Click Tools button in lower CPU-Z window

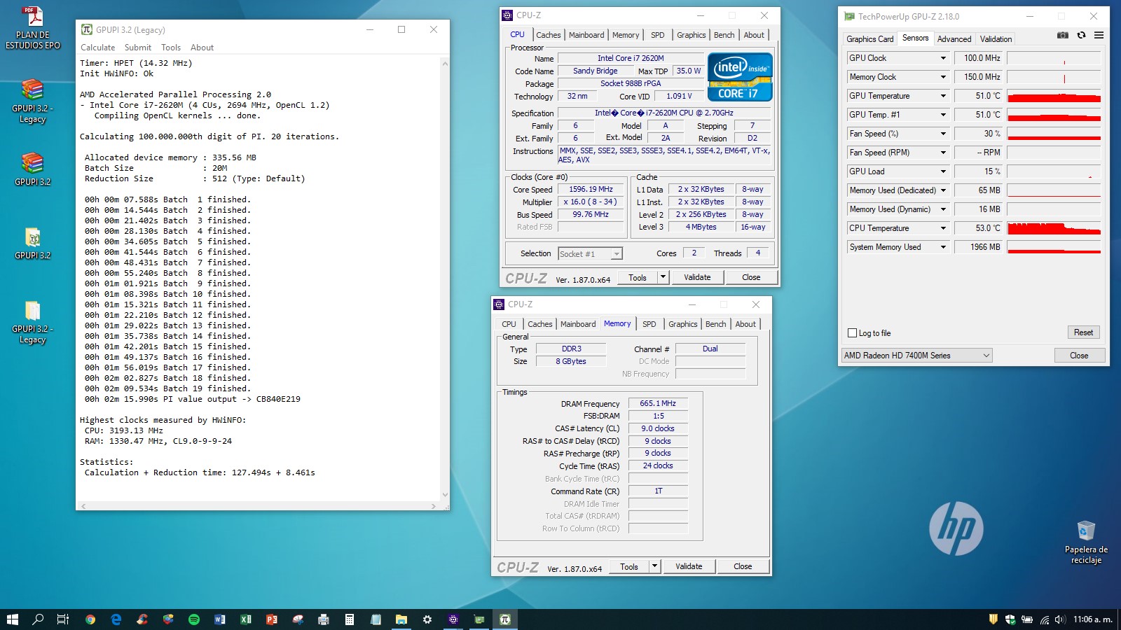(x=629, y=566)
